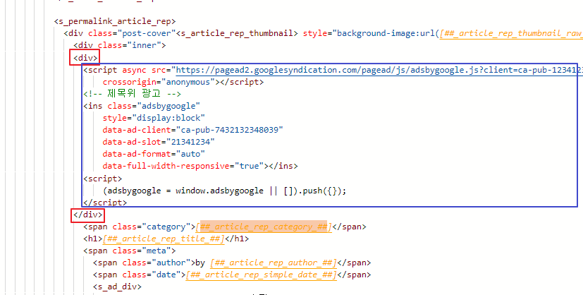Image resolution: width=583 pixels, height=295 pixels.
Task: Click the style="display:block" line
Action: tap(154, 118)
